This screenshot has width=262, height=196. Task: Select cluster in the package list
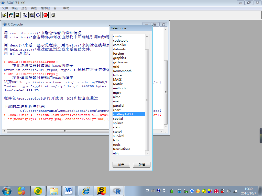click(129, 36)
